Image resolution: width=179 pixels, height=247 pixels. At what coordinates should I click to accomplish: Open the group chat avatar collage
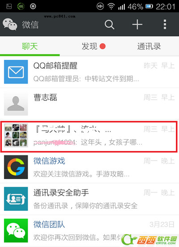coord(16,135)
